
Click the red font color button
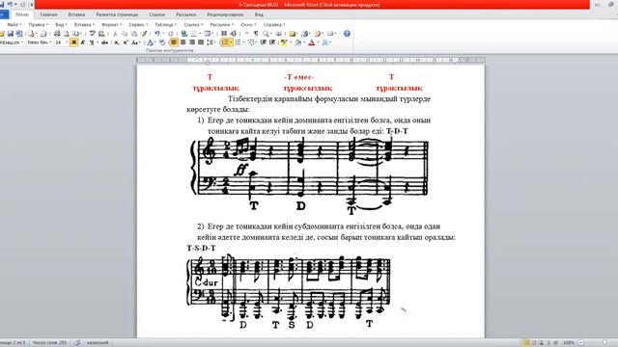[x=311, y=42]
